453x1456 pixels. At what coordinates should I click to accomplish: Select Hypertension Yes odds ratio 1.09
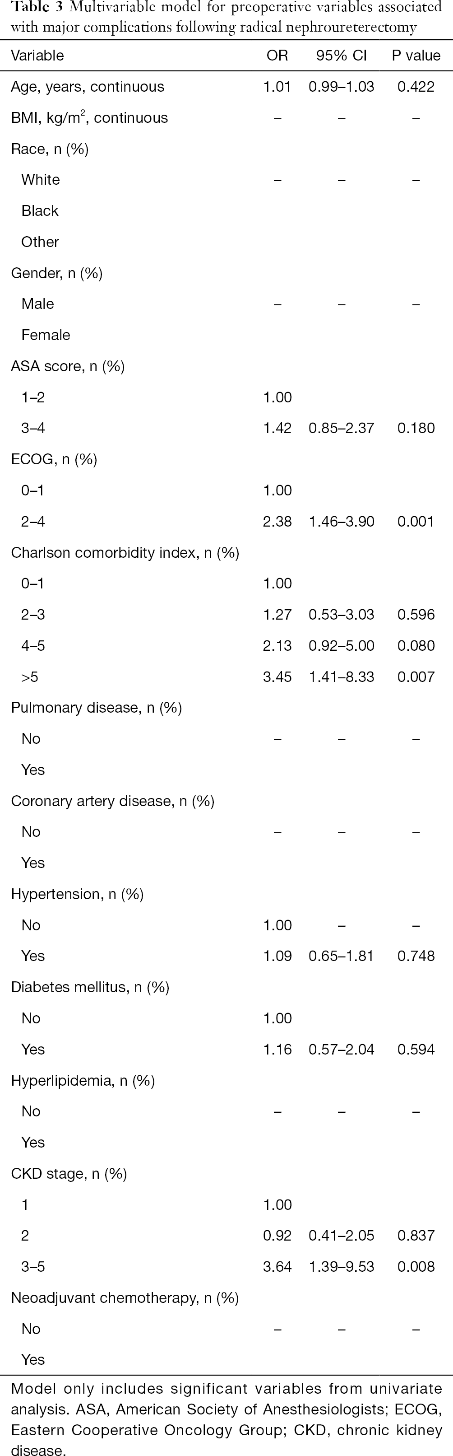coord(277,956)
